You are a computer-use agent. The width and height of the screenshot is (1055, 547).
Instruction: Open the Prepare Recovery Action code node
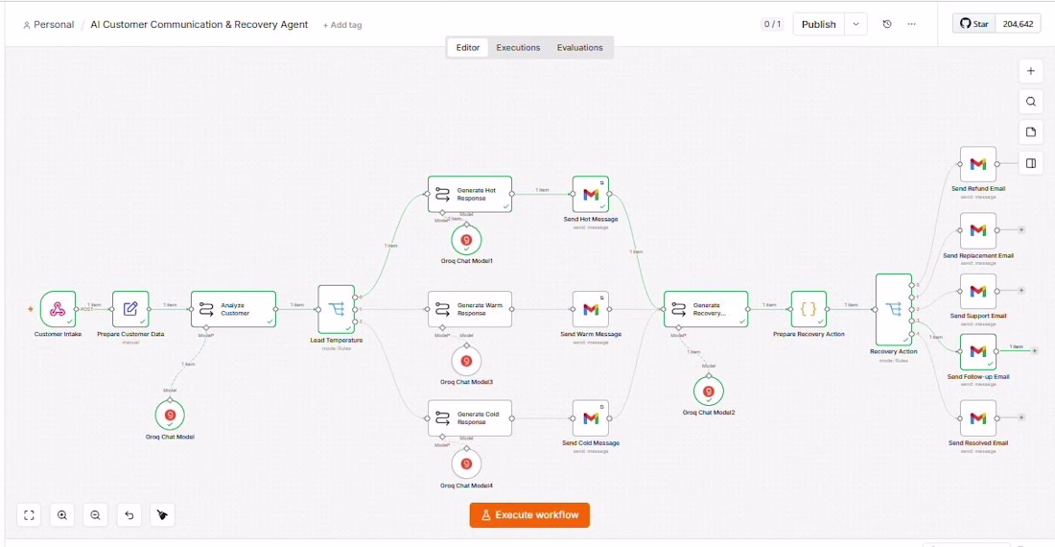[x=809, y=309]
